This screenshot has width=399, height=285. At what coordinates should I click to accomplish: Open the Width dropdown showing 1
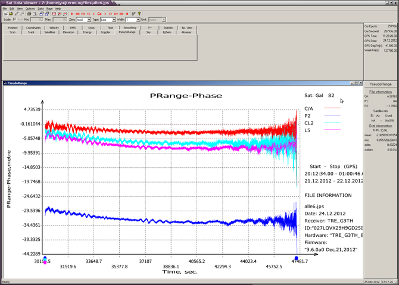tap(133, 20)
